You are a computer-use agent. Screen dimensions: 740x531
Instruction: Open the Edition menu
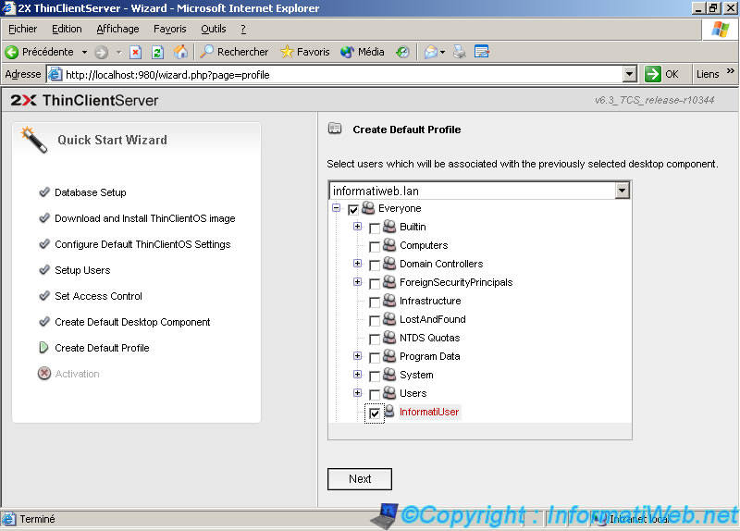(x=67, y=30)
